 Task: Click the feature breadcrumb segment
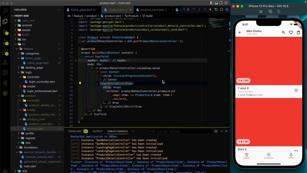coord(79,16)
